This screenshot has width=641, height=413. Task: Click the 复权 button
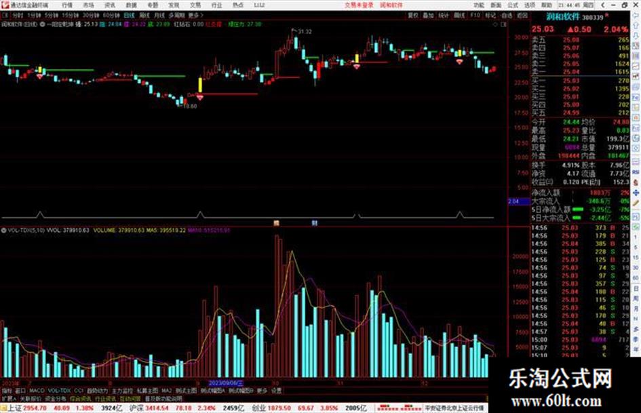click(x=413, y=15)
